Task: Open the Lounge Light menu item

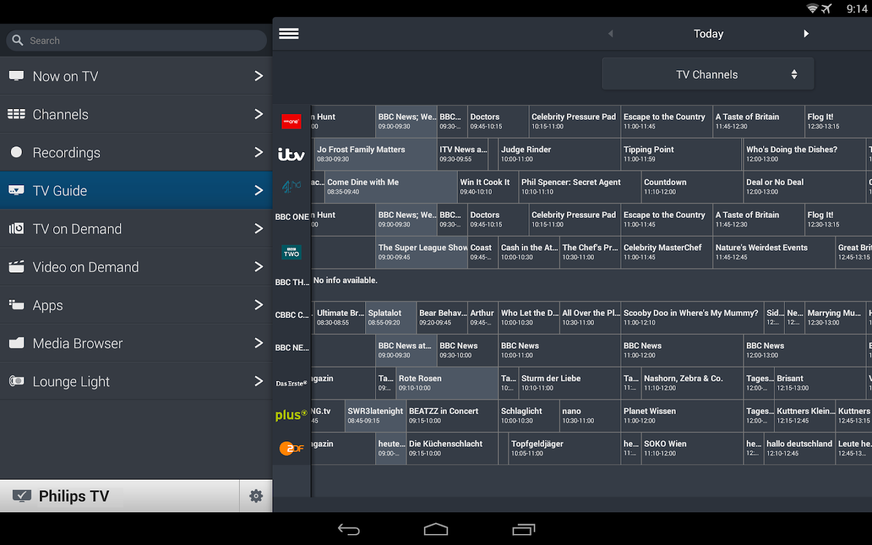Action: point(136,381)
